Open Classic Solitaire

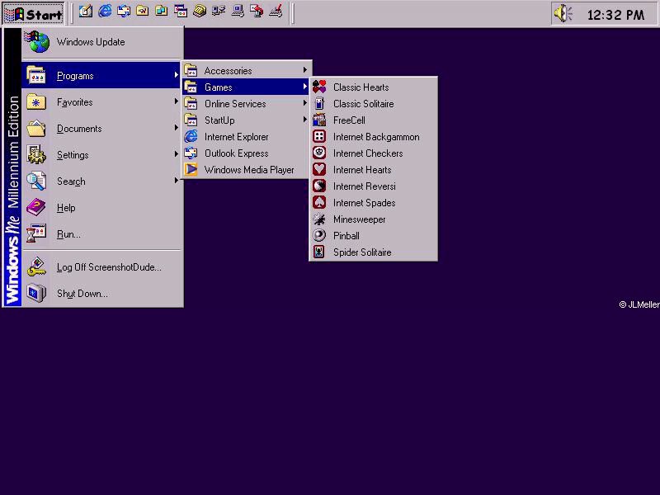pos(374,104)
